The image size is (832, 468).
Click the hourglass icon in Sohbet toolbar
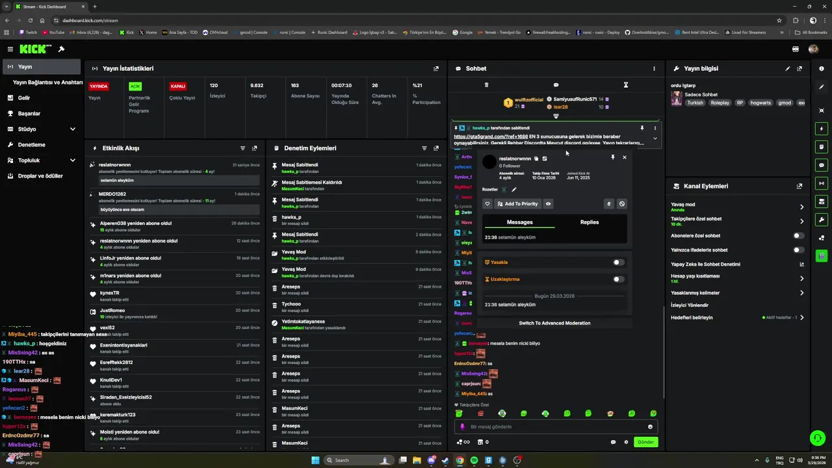(626, 85)
